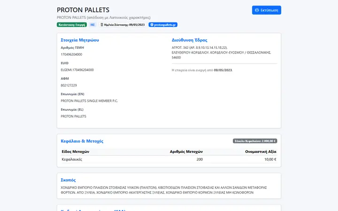Image resolution: width=338 pixels, height=211 pixels.
Task: Click the PROTON PALLETS page title
Action: 83,10
